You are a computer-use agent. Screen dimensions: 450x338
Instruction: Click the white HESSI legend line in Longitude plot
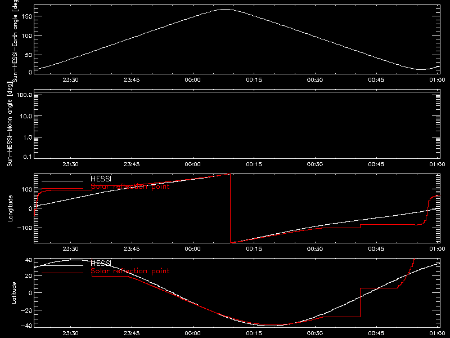(x=62, y=181)
